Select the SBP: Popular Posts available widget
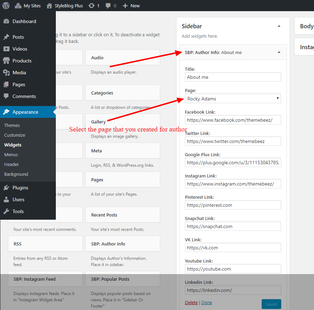Viewport: 314px width, 310px height. [123, 279]
